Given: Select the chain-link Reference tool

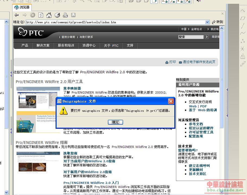Looking at the screenshot, I should pyautogui.click(x=243, y=64).
